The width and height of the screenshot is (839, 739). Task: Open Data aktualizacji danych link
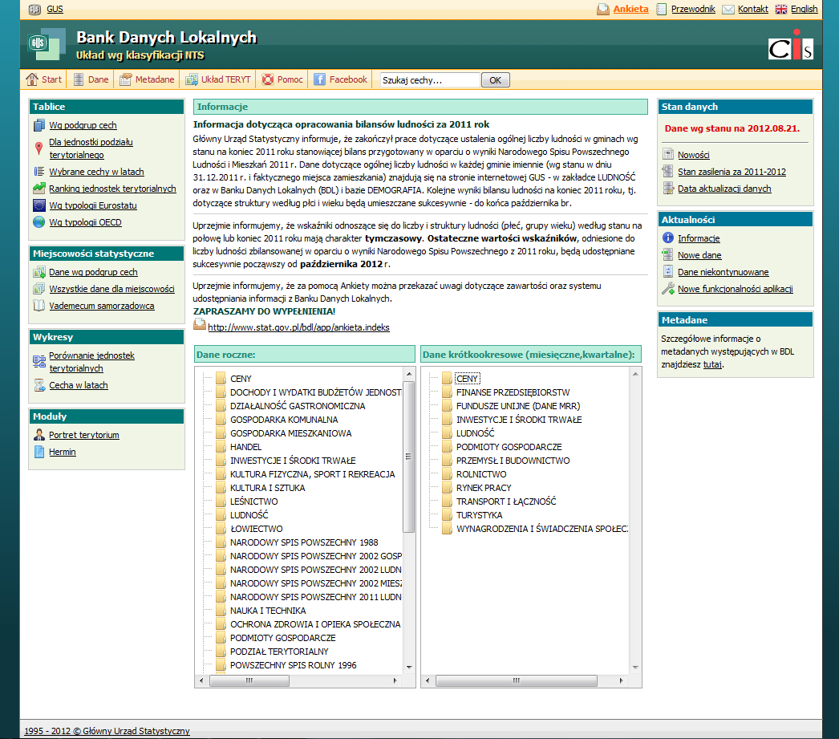724,189
